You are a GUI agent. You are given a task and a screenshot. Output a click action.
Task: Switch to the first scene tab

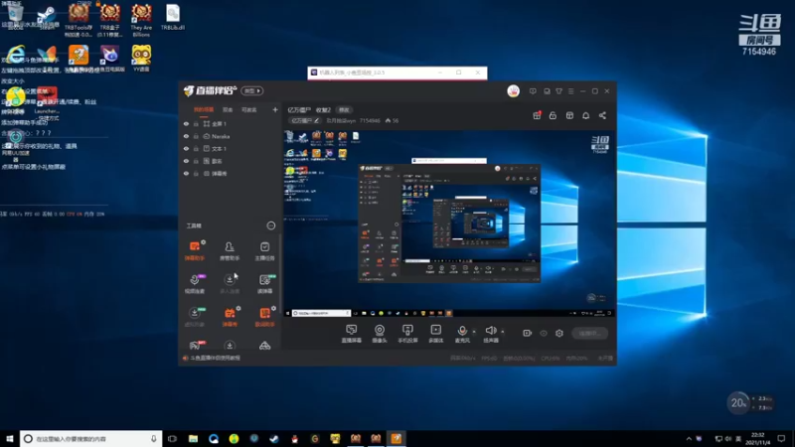coord(204,110)
